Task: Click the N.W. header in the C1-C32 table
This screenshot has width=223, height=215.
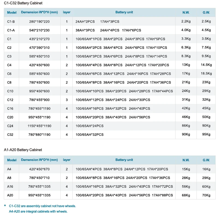Action: (x=186, y=13)
